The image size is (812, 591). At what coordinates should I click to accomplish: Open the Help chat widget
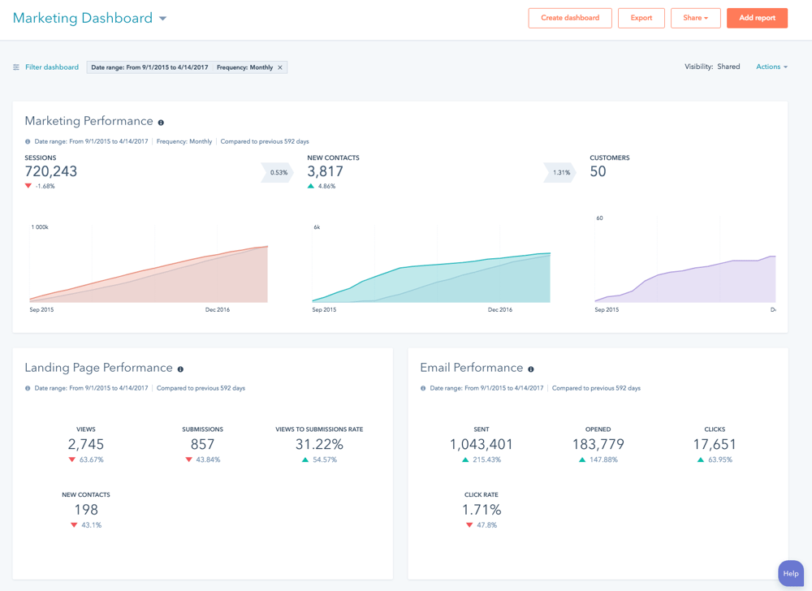point(790,573)
